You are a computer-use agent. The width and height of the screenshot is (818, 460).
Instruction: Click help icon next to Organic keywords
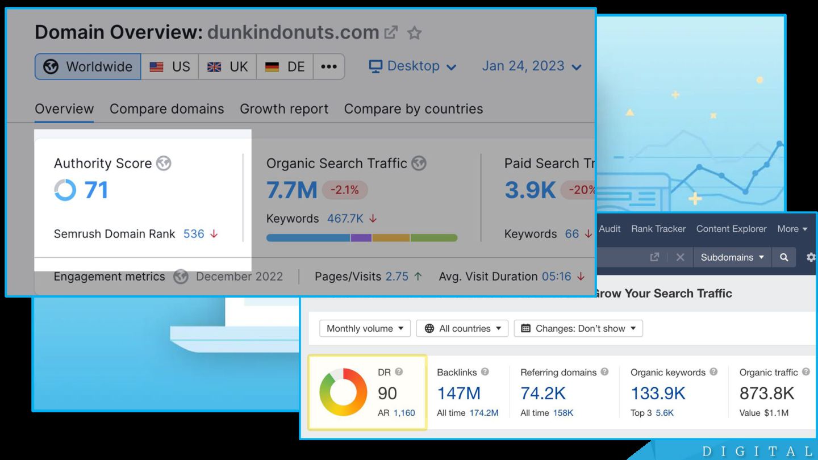click(713, 372)
